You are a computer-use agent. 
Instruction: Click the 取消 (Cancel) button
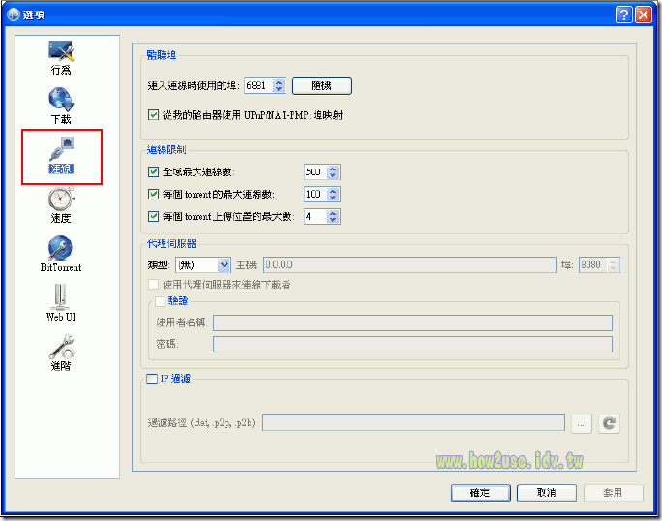coord(547,493)
